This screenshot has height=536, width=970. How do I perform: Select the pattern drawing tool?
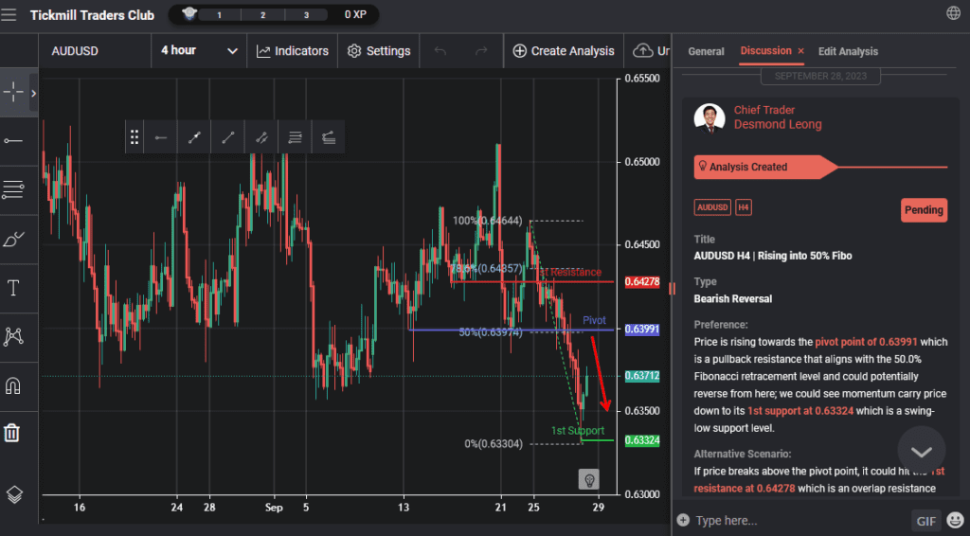(13, 336)
